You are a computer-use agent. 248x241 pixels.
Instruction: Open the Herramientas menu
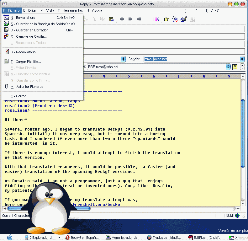tap(70, 10)
